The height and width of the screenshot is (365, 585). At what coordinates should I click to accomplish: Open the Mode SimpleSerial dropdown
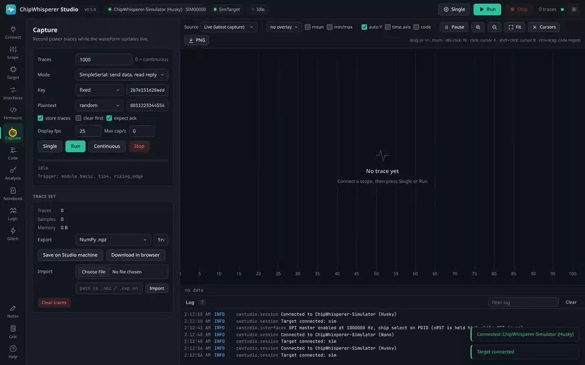click(x=122, y=75)
